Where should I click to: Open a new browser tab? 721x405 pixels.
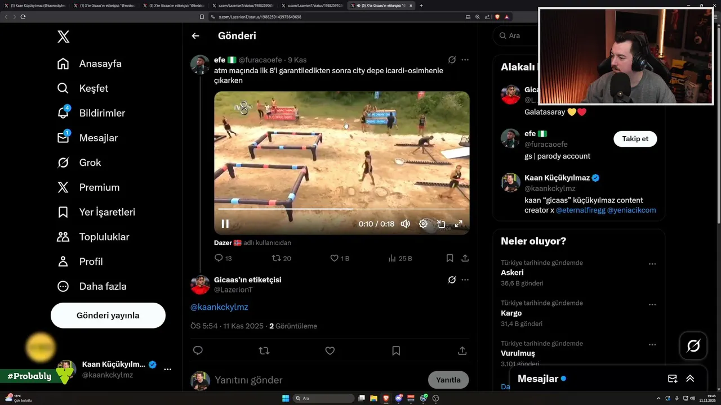click(421, 6)
